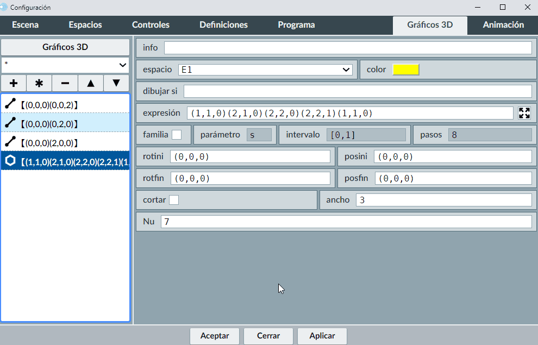538x345 pixels.
Task: Toggle the cortar checkbox
Action: point(174,200)
